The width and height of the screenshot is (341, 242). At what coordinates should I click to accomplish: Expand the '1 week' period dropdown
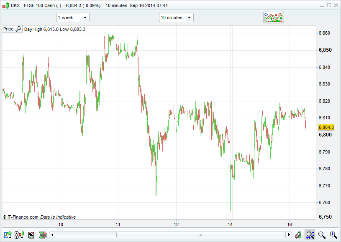(73, 18)
